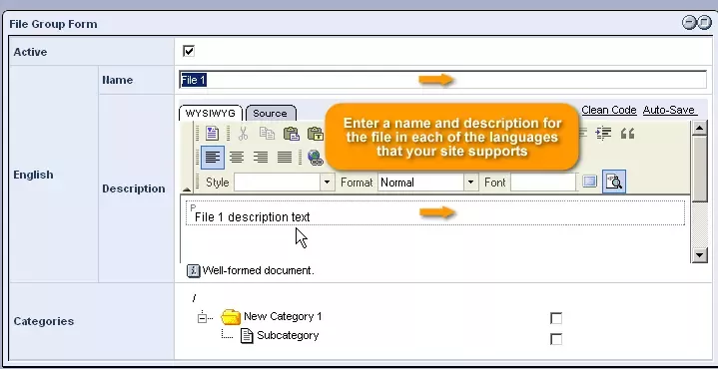Check the Subcategory checkbox
This screenshot has height=369, width=718.
point(556,339)
